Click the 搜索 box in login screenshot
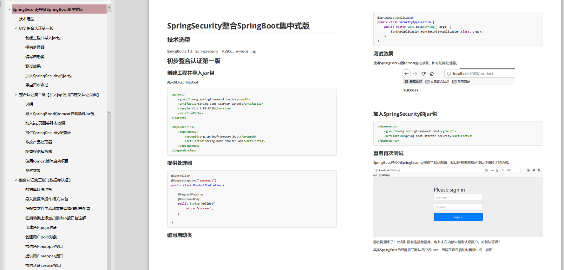This screenshot has height=270, width=564. tap(511, 170)
